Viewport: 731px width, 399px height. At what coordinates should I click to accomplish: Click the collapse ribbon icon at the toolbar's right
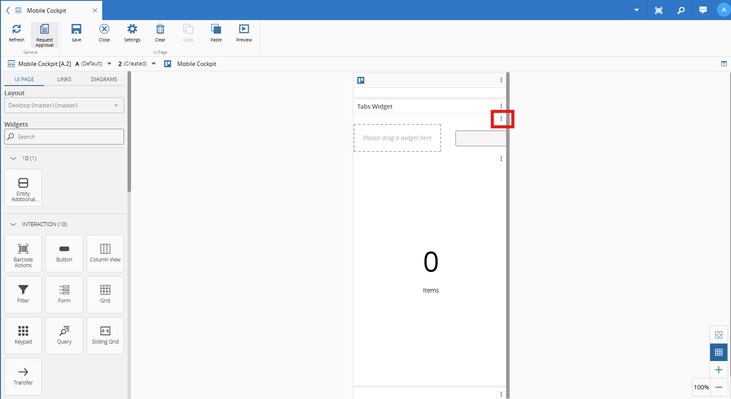(x=724, y=64)
